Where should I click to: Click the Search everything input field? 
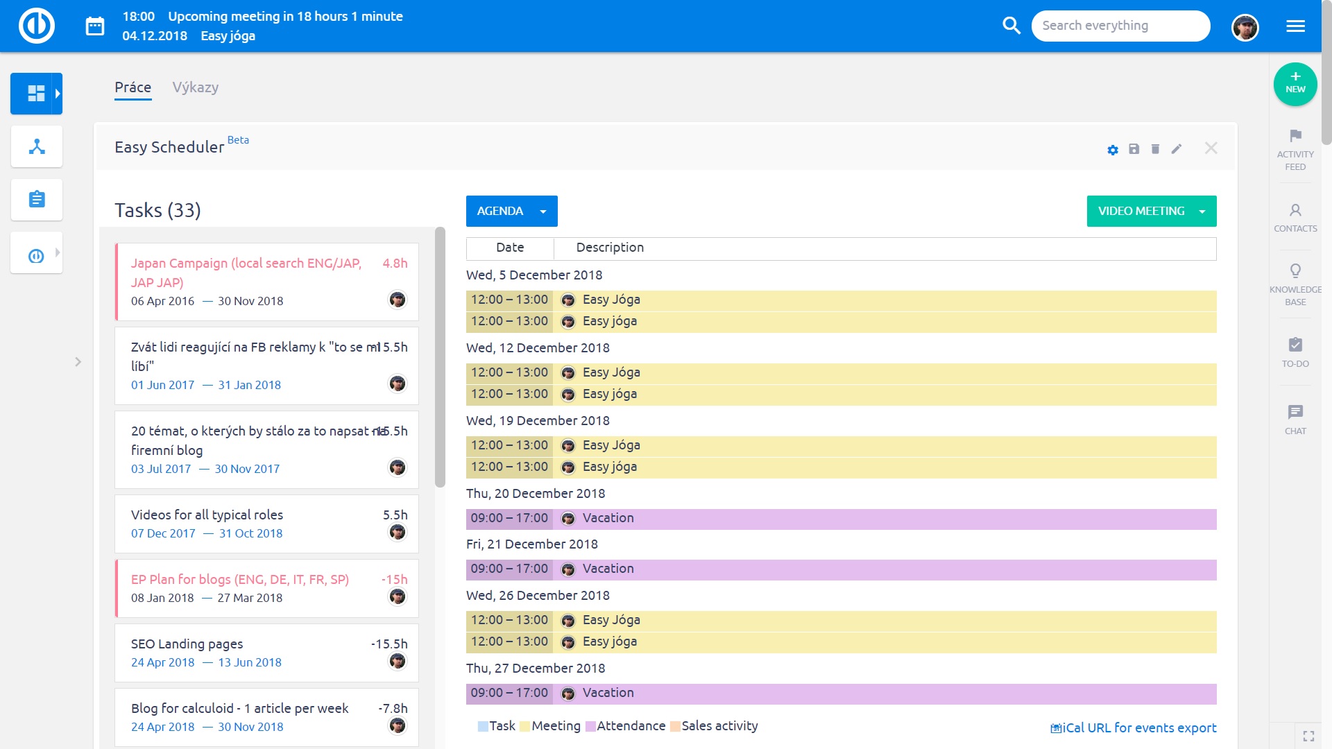1120,26
